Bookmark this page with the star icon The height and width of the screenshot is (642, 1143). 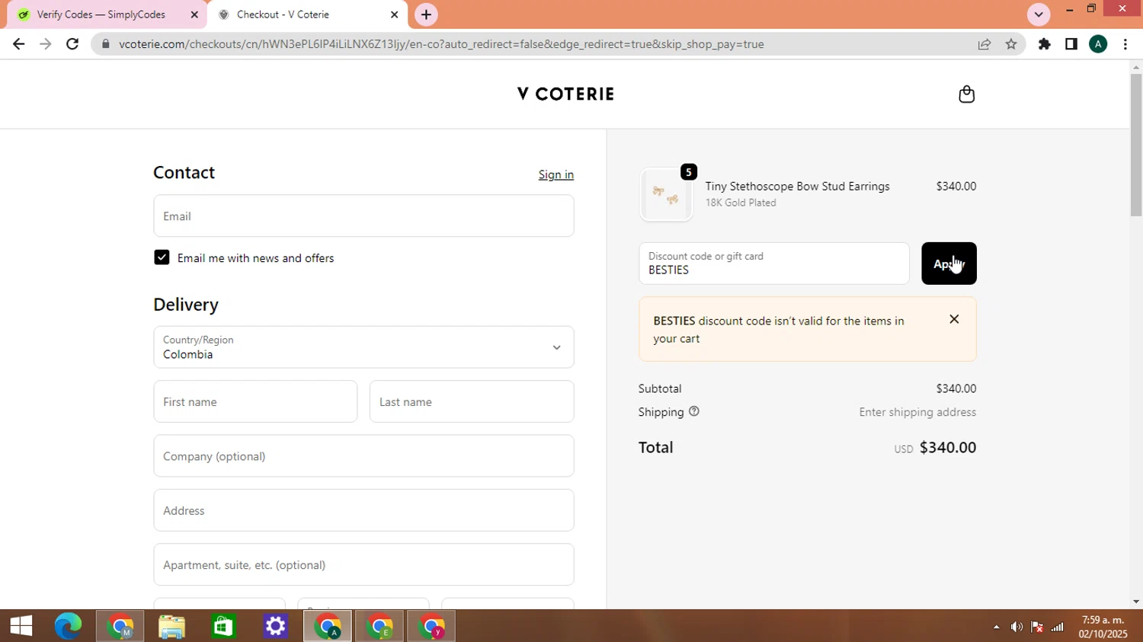1011,44
